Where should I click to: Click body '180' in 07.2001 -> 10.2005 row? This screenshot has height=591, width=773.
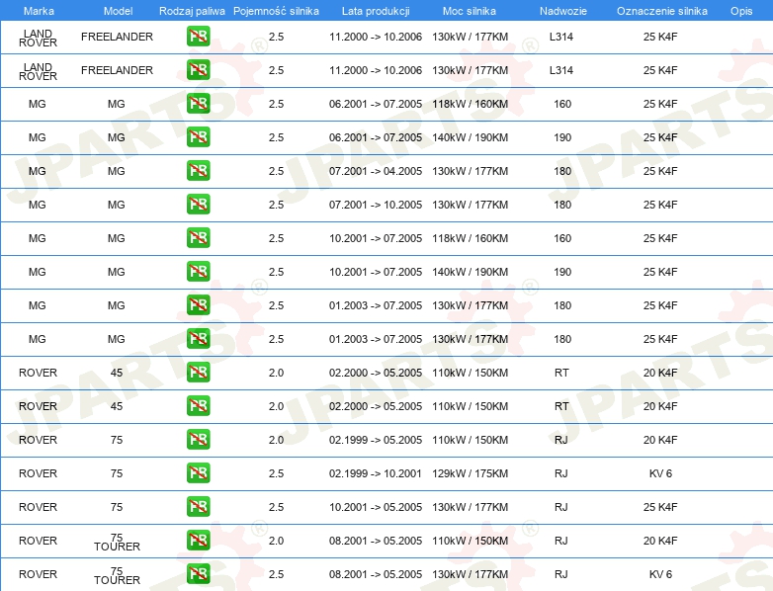[x=562, y=205]
